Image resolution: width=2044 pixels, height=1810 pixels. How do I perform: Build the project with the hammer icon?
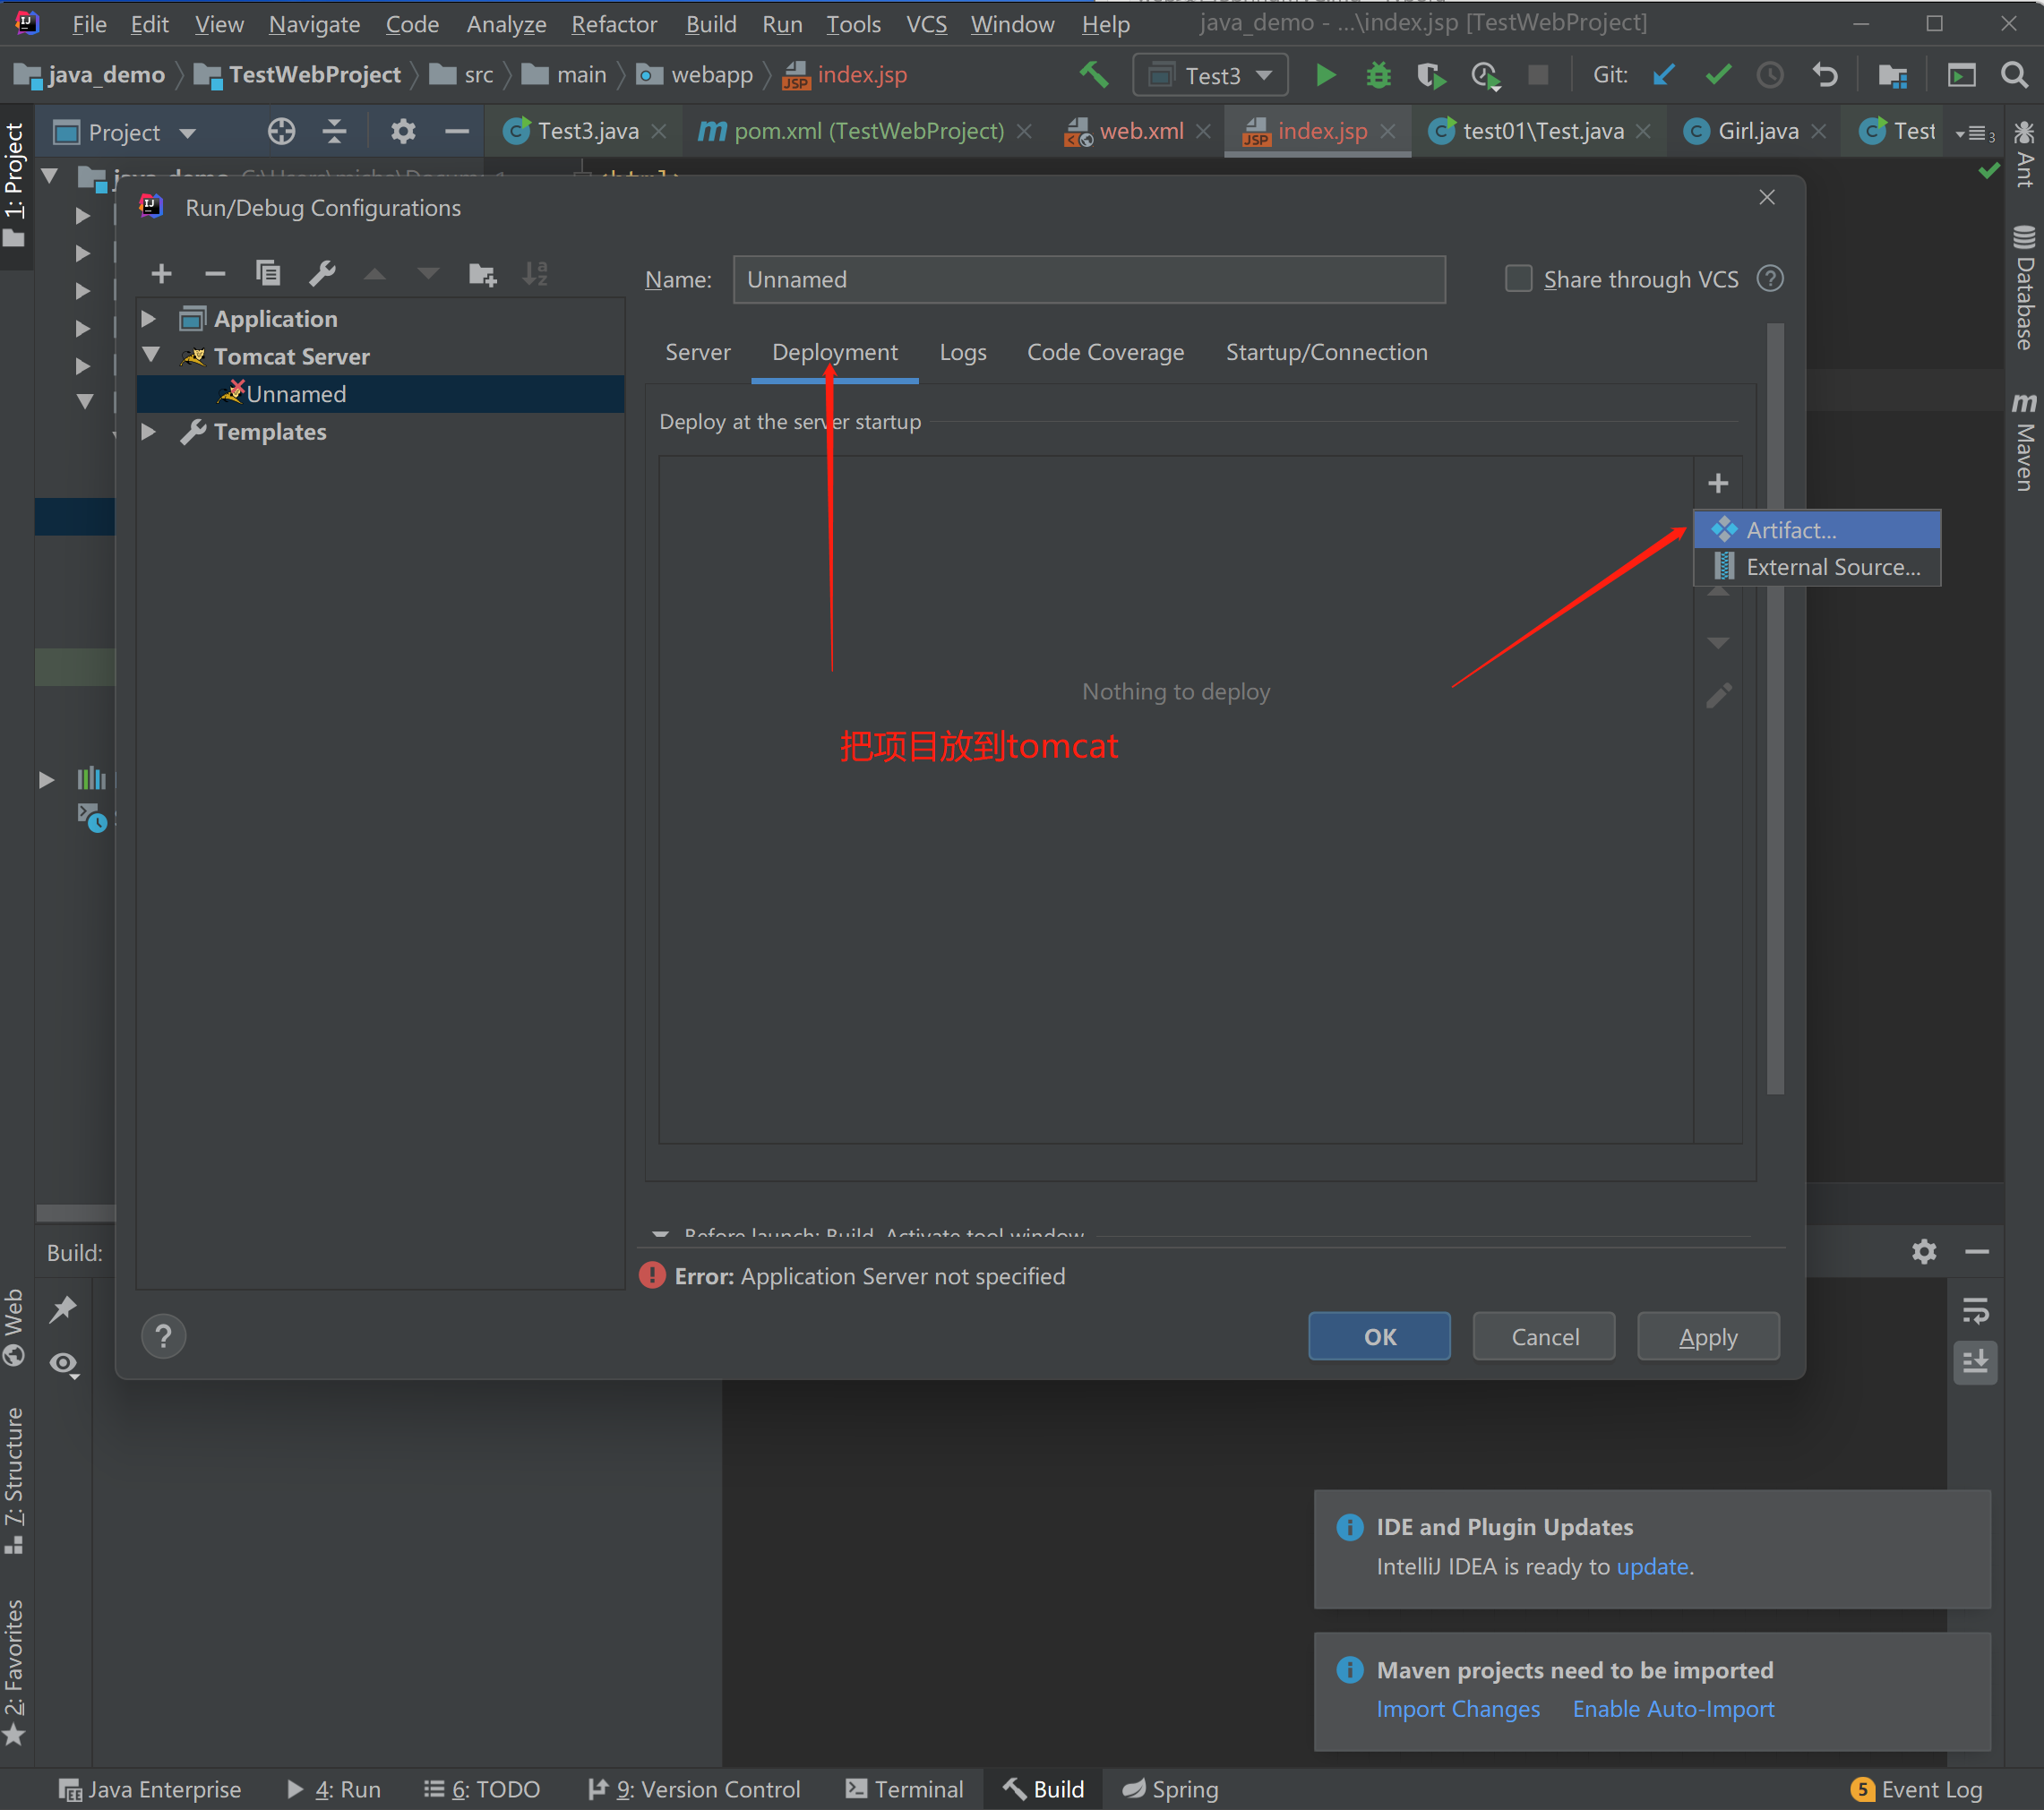(1094, 75)
